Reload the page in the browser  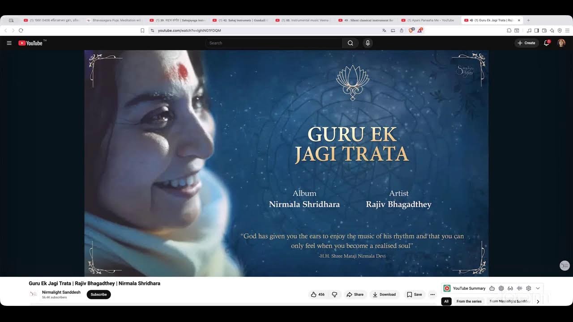click(x=21, y=30)
